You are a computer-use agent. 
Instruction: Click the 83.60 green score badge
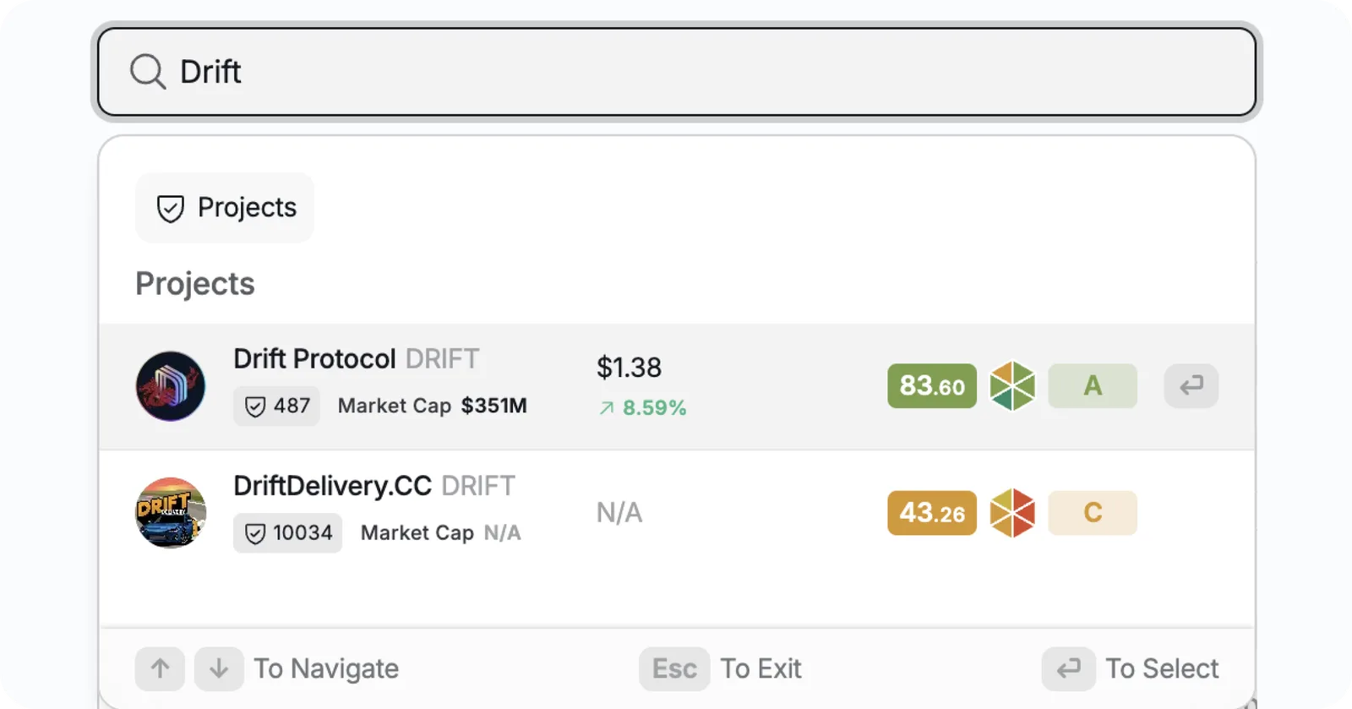point(932,386)
